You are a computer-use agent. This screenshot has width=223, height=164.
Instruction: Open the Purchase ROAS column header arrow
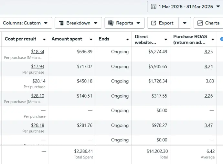click(213, 39)
